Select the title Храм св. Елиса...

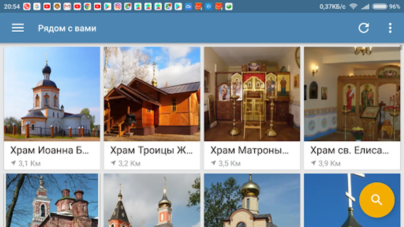(350, 150)
